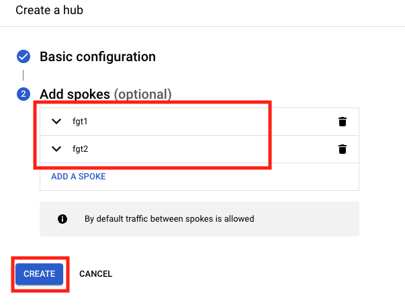Image resolution: width=405 pixels, height=305 pixels.
Task: Expand the fgt1 spoke chevron
Action: click(56, 121)
